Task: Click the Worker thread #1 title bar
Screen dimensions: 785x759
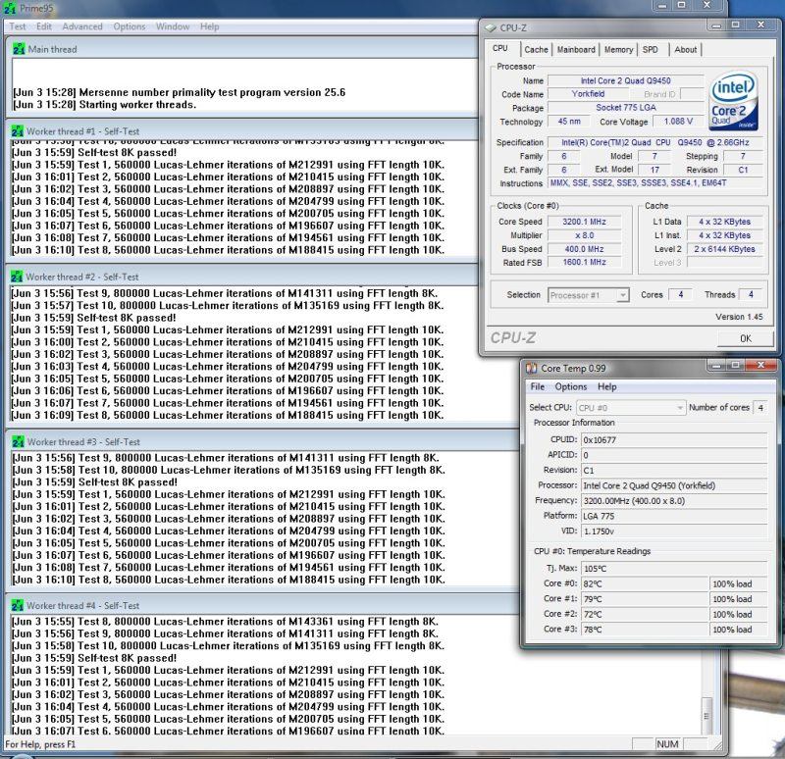Action: tap(241, 131)
